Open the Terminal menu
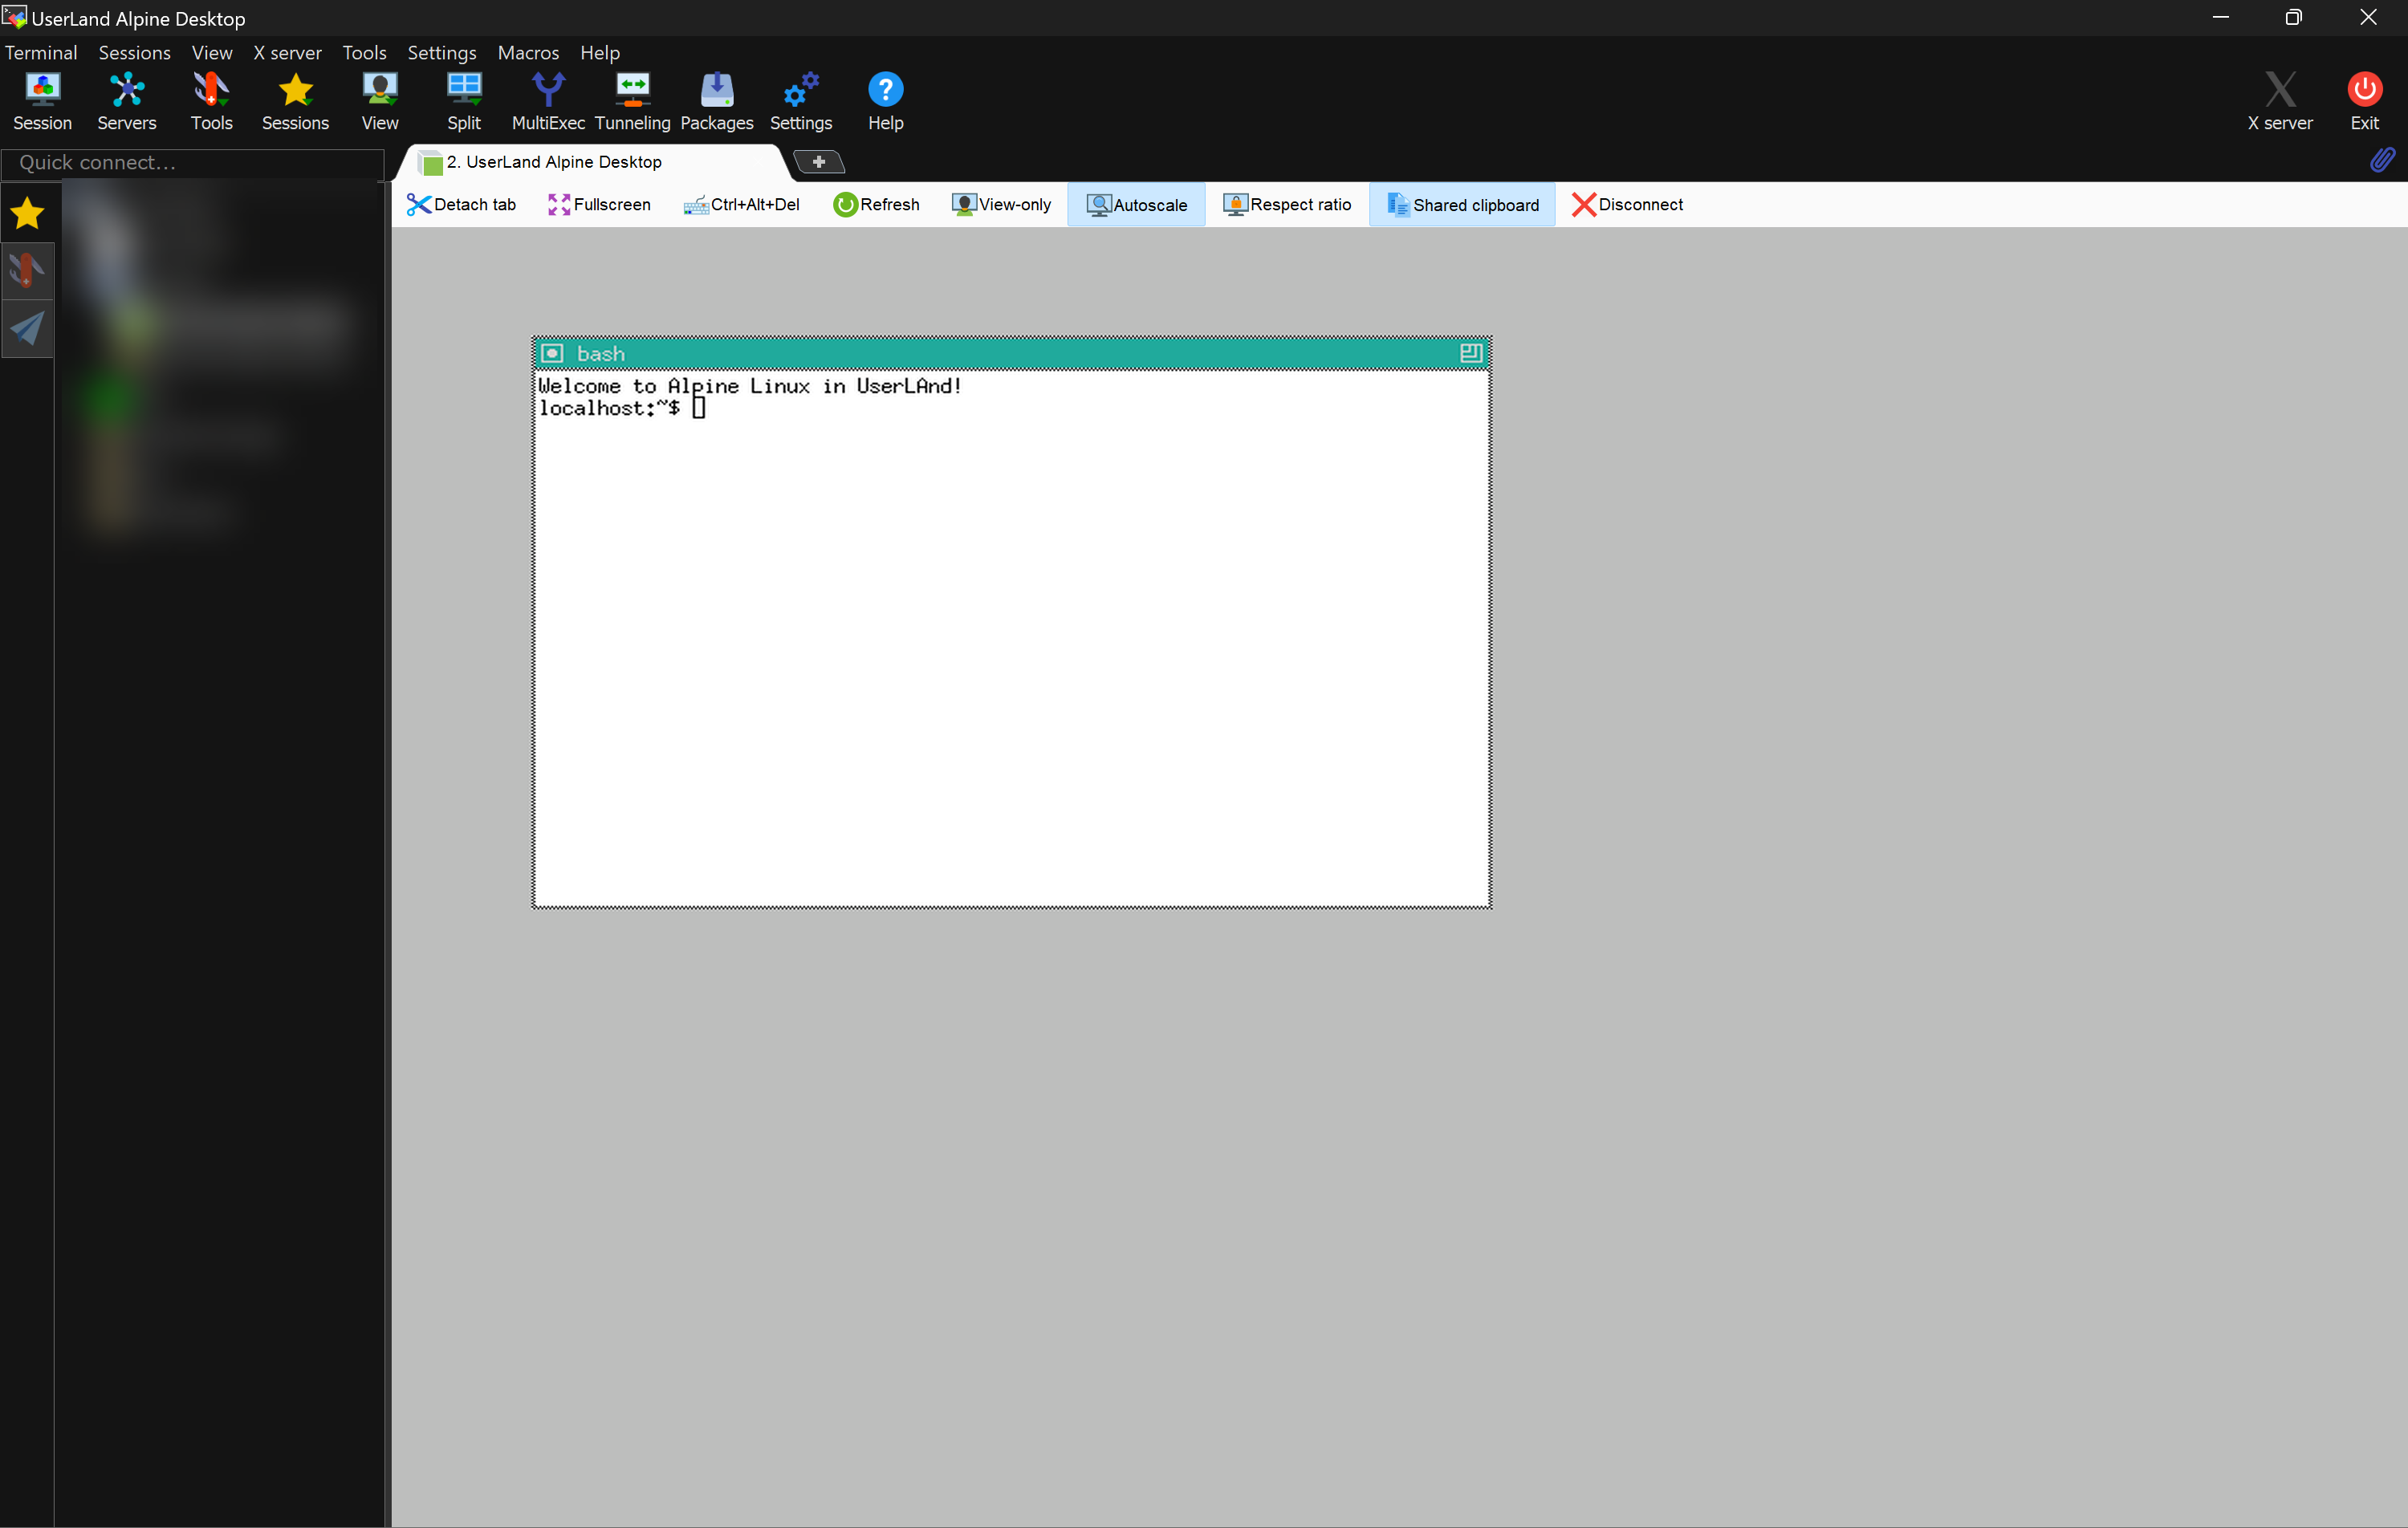The width and height of the screenshot is (2408, 1528). pos(41,53)
